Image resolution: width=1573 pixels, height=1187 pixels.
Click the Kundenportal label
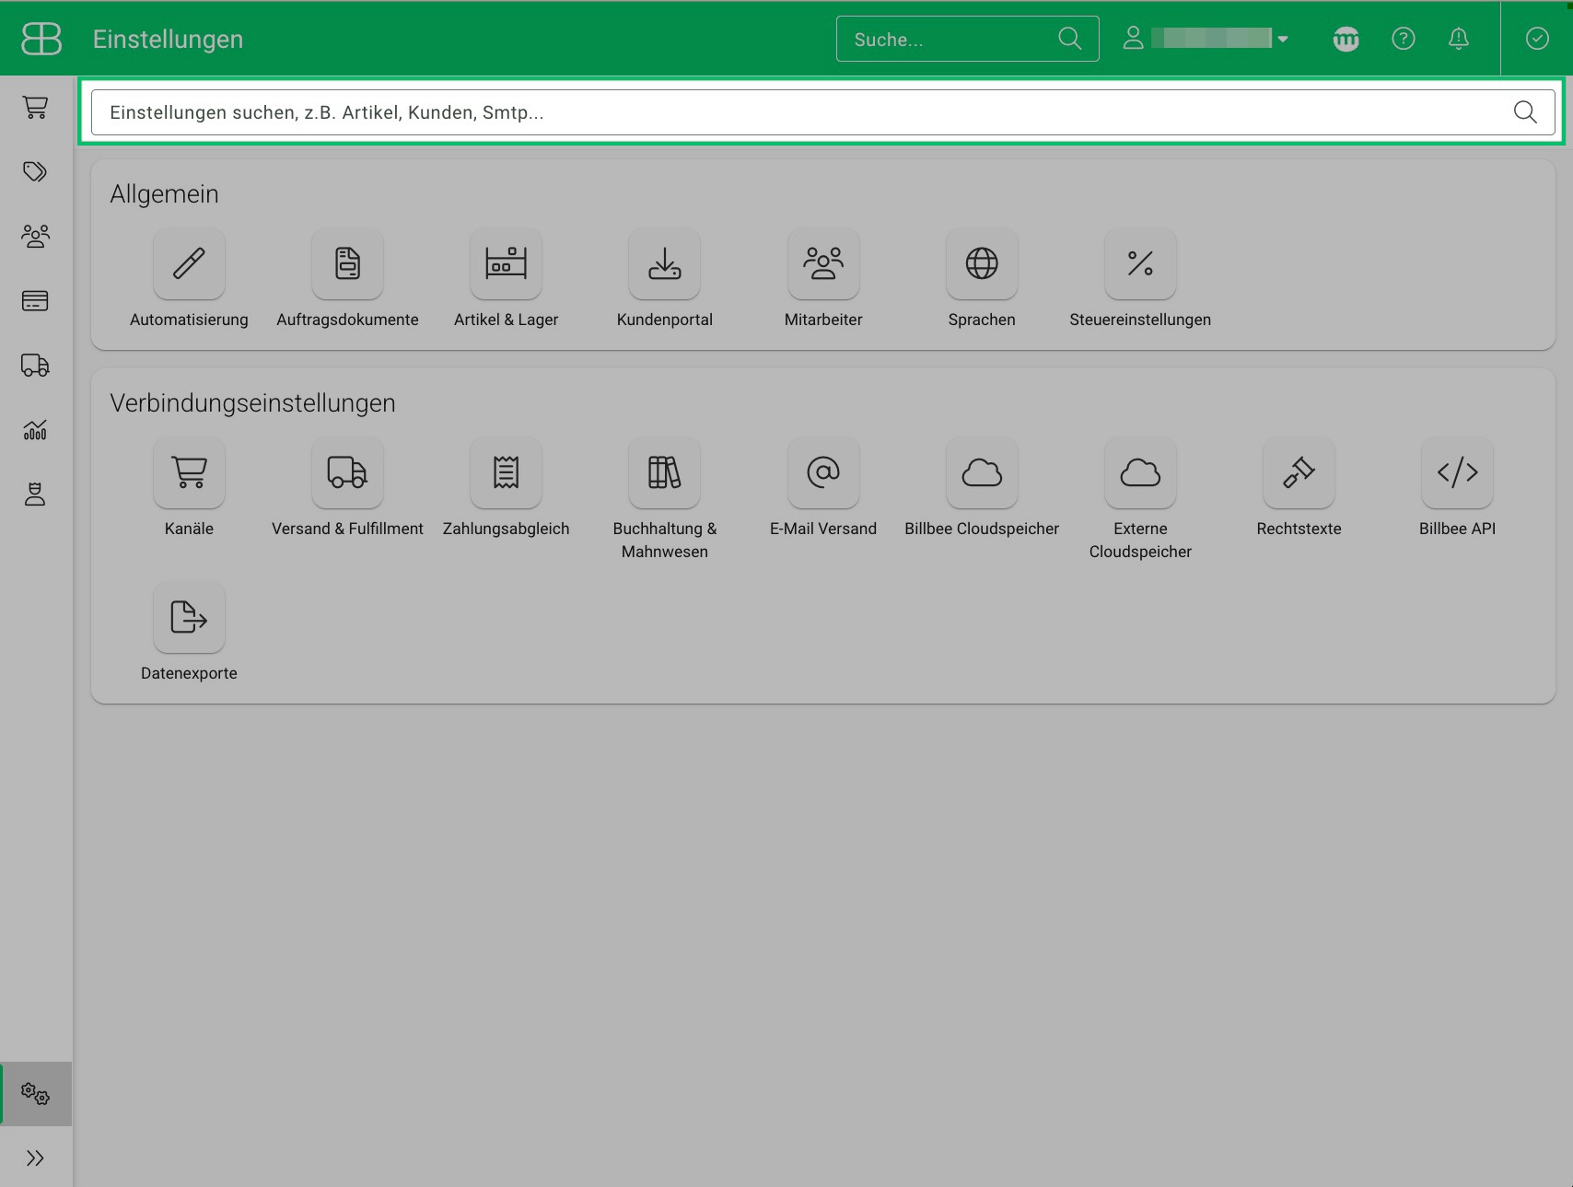pos(664,320)
